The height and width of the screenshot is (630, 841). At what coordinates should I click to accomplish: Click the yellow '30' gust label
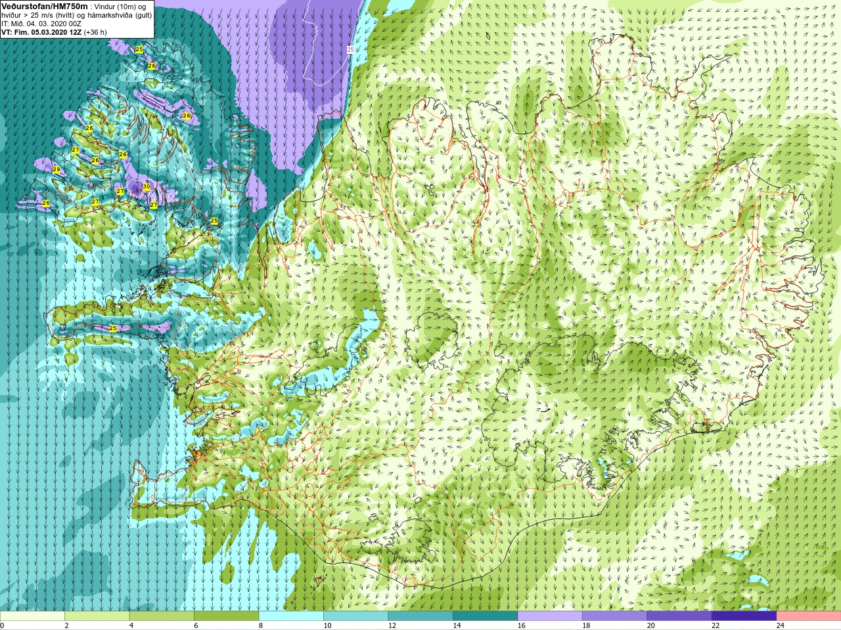[147, 187]
